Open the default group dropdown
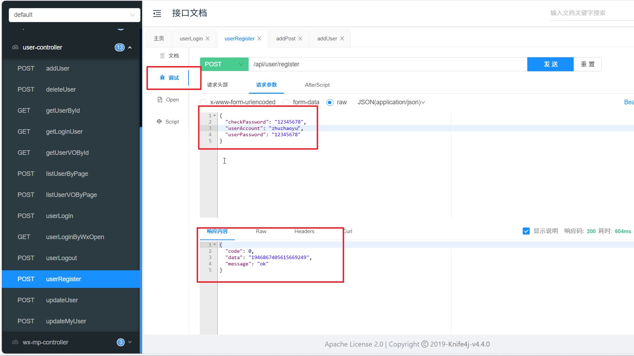Screen dimensions: 634x356 (74, 15)
